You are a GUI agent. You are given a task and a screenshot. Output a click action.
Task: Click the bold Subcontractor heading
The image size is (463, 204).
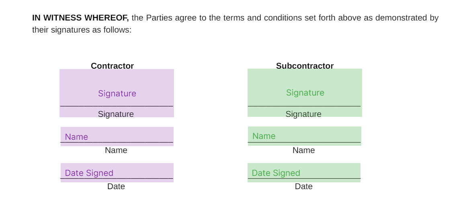(305, 66)
